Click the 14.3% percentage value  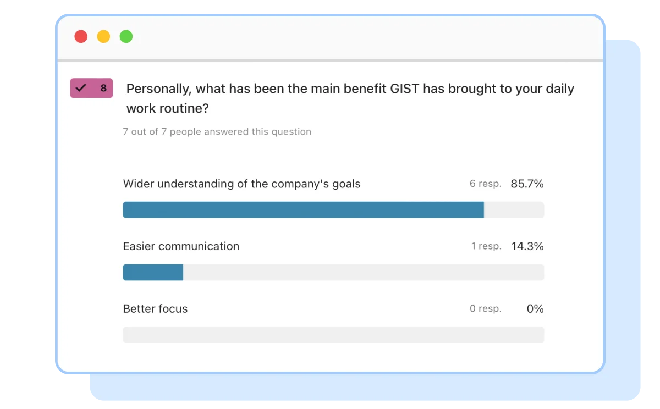(527, 246)
